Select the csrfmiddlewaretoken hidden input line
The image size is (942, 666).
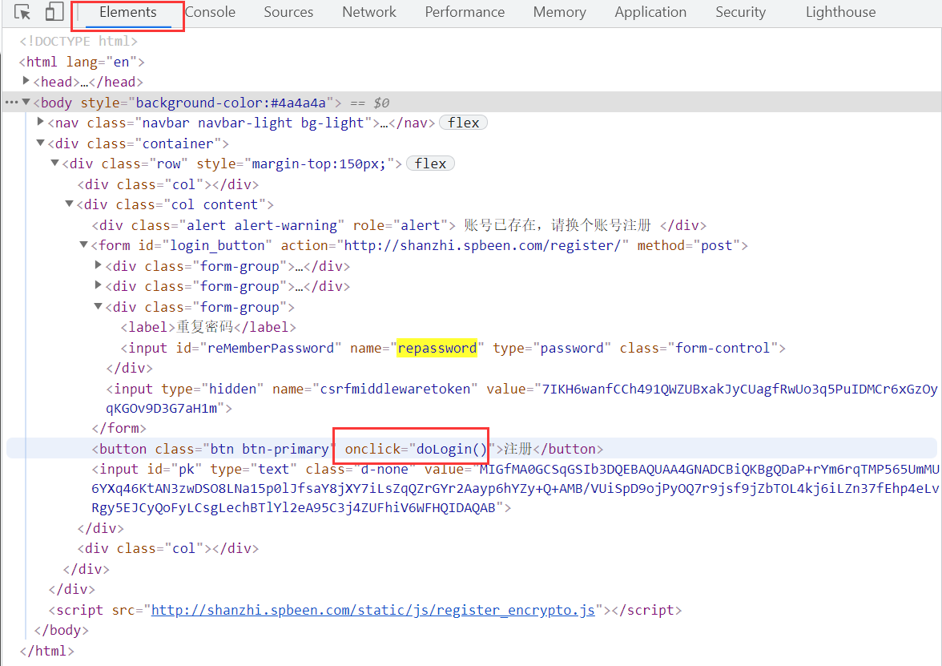[x=521, y=398]
